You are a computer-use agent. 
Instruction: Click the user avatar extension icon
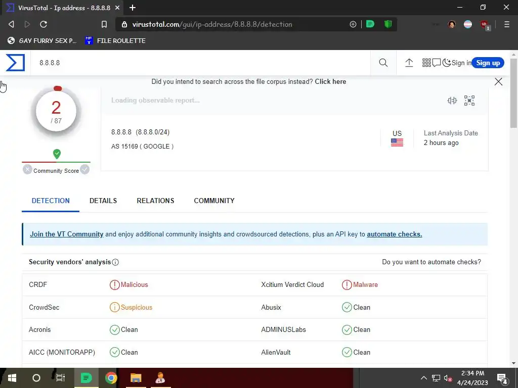pos(452,24)
